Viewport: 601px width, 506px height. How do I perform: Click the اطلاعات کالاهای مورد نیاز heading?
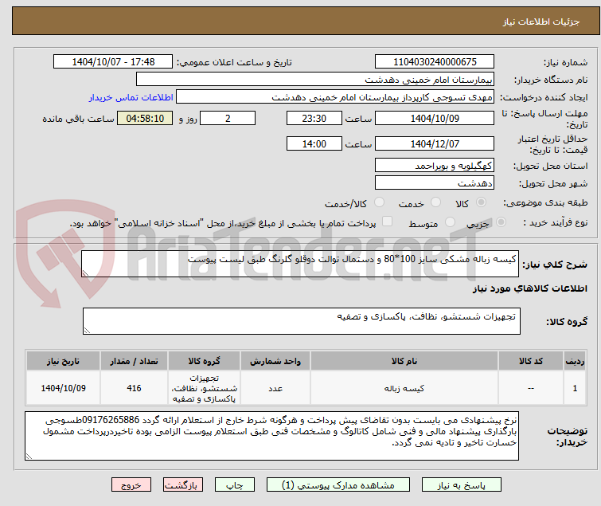[529, 288]
